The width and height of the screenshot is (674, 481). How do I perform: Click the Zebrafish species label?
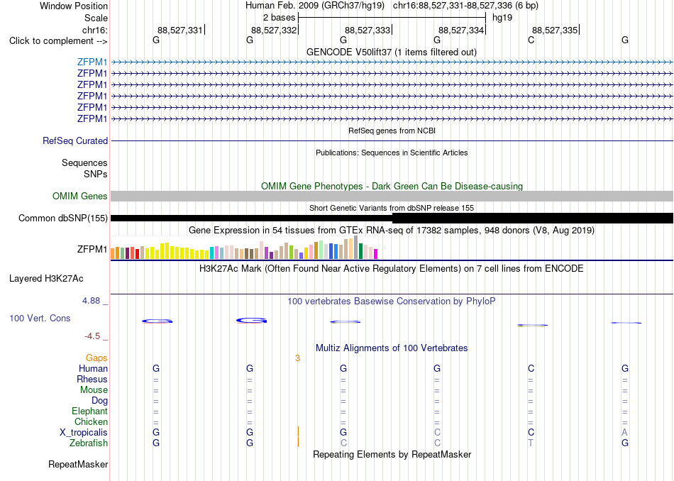click(89, 443)
